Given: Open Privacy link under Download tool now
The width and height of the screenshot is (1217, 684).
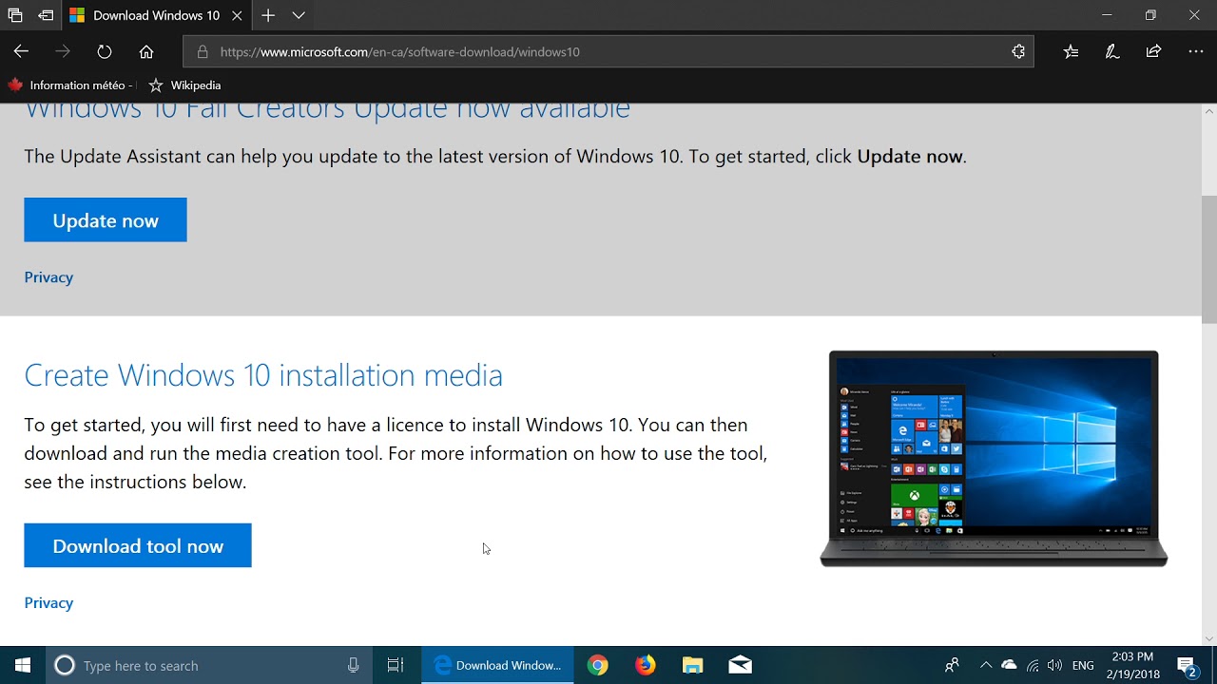Looking at the screenshot, I should coord(48,603).
